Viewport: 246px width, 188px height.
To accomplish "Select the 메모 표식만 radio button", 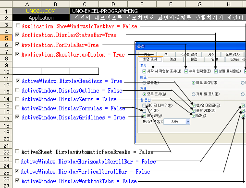I will (x=194, y=83).
